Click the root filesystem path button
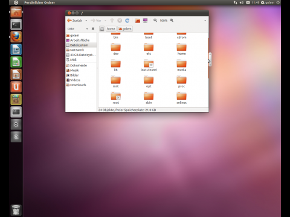The height and width of the screenshot is (217, 290). 102,29
